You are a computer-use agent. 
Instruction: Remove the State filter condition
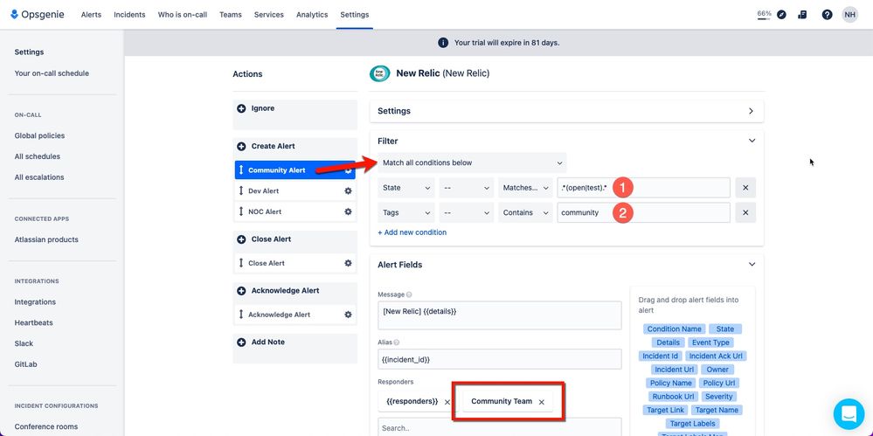745,188
